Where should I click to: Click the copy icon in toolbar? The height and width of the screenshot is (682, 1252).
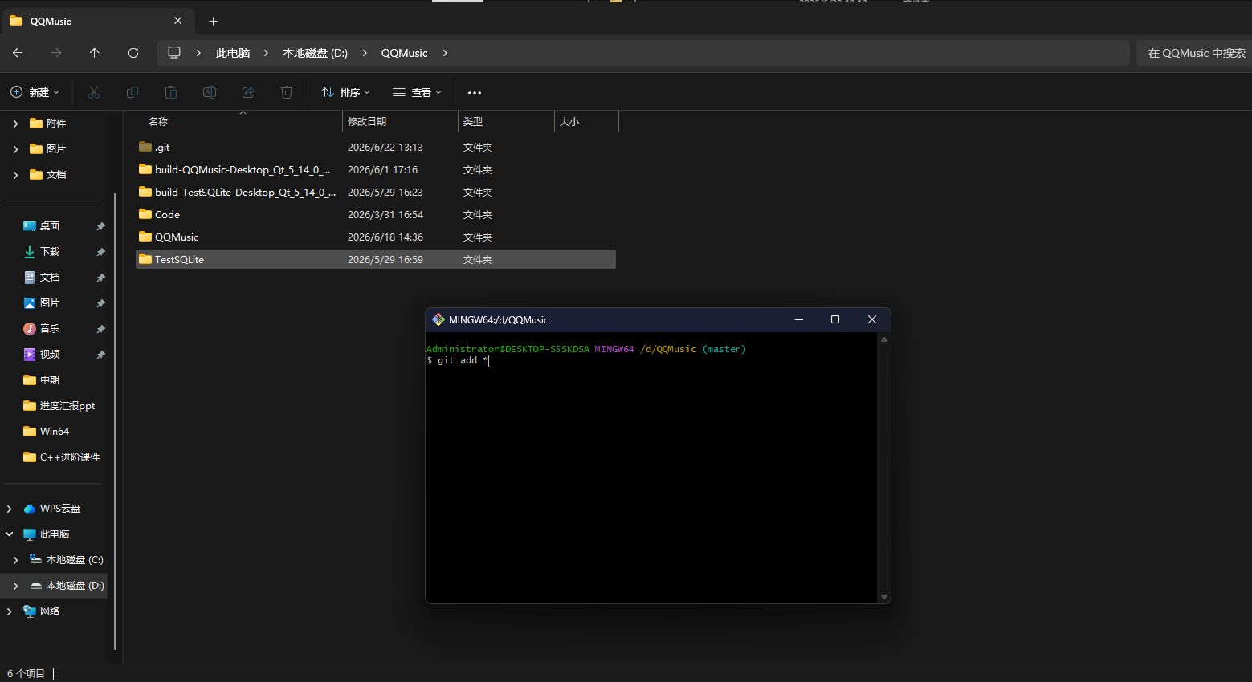coord(133,92)
